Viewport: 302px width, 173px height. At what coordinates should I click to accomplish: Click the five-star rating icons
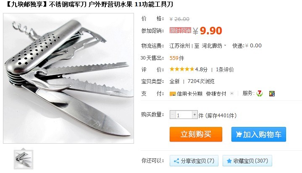pyautogui.click(x=181, y=69)
